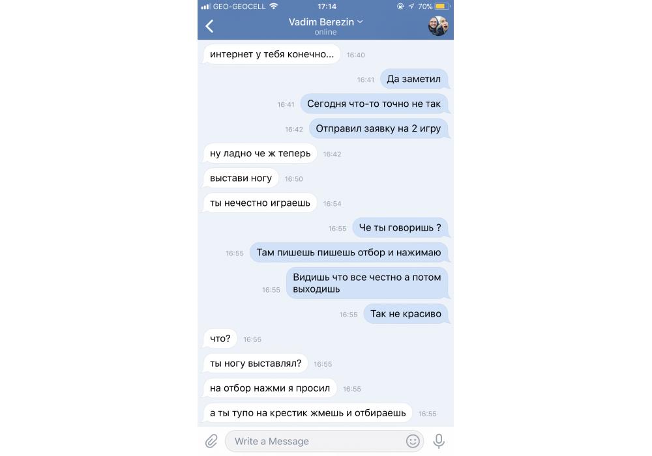Tap the Wi-Fi icon in status bar
This screenshot has height=456, width=652.
pos(274,7)
